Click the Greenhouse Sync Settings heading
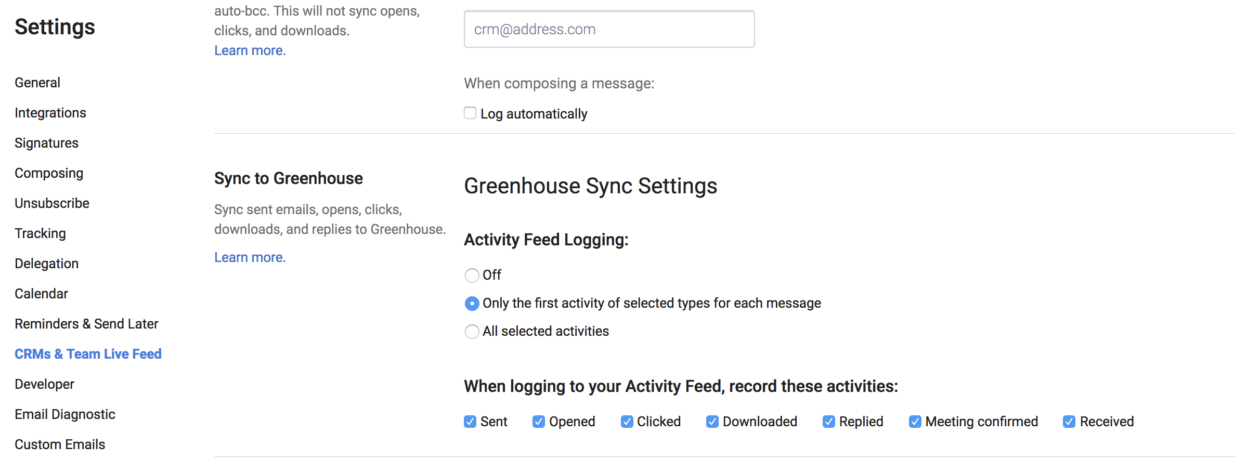Screen dimensions: 1247x472 click(x=591, y=186)
